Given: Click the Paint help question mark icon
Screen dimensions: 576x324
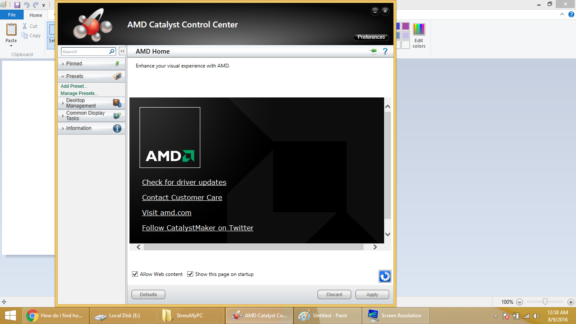Looking at the screenshot, I should [x=571, y=14].
